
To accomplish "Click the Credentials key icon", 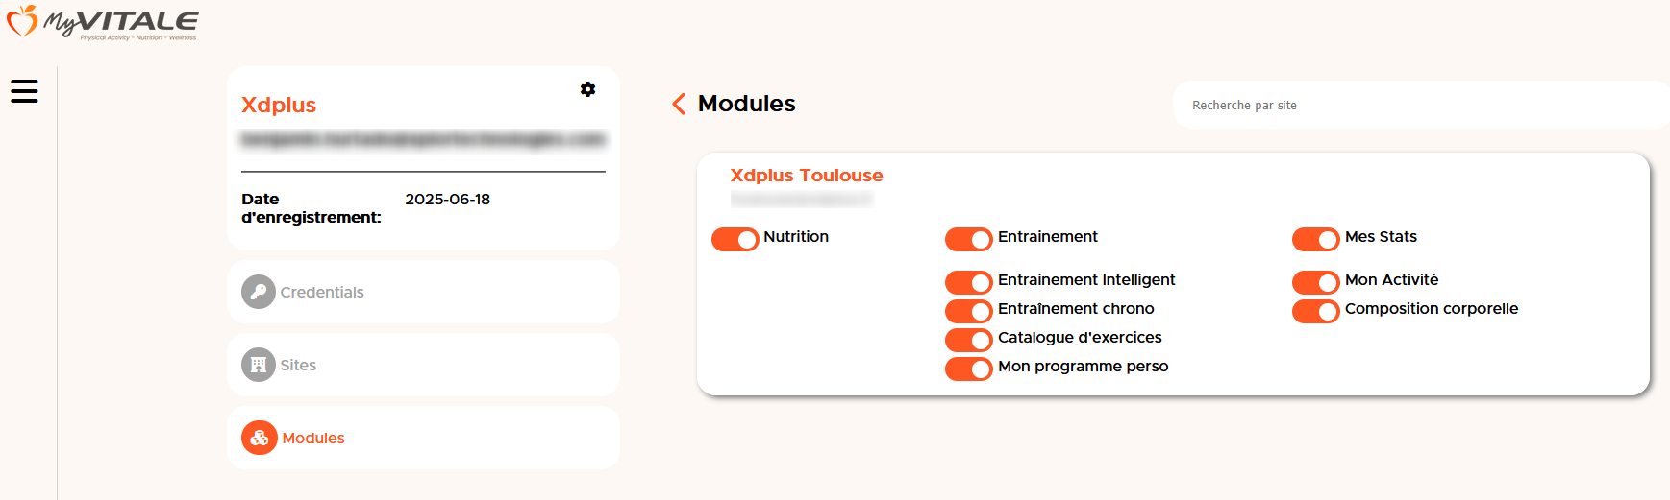I will pos(258,292).
